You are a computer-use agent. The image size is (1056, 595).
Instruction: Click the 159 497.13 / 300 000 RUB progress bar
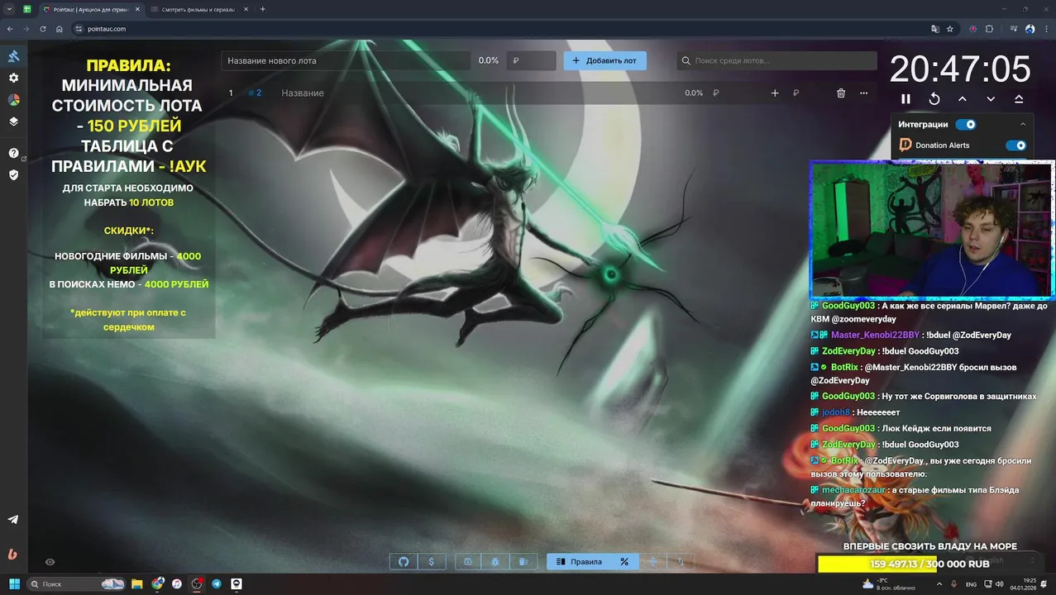[929, 564]
